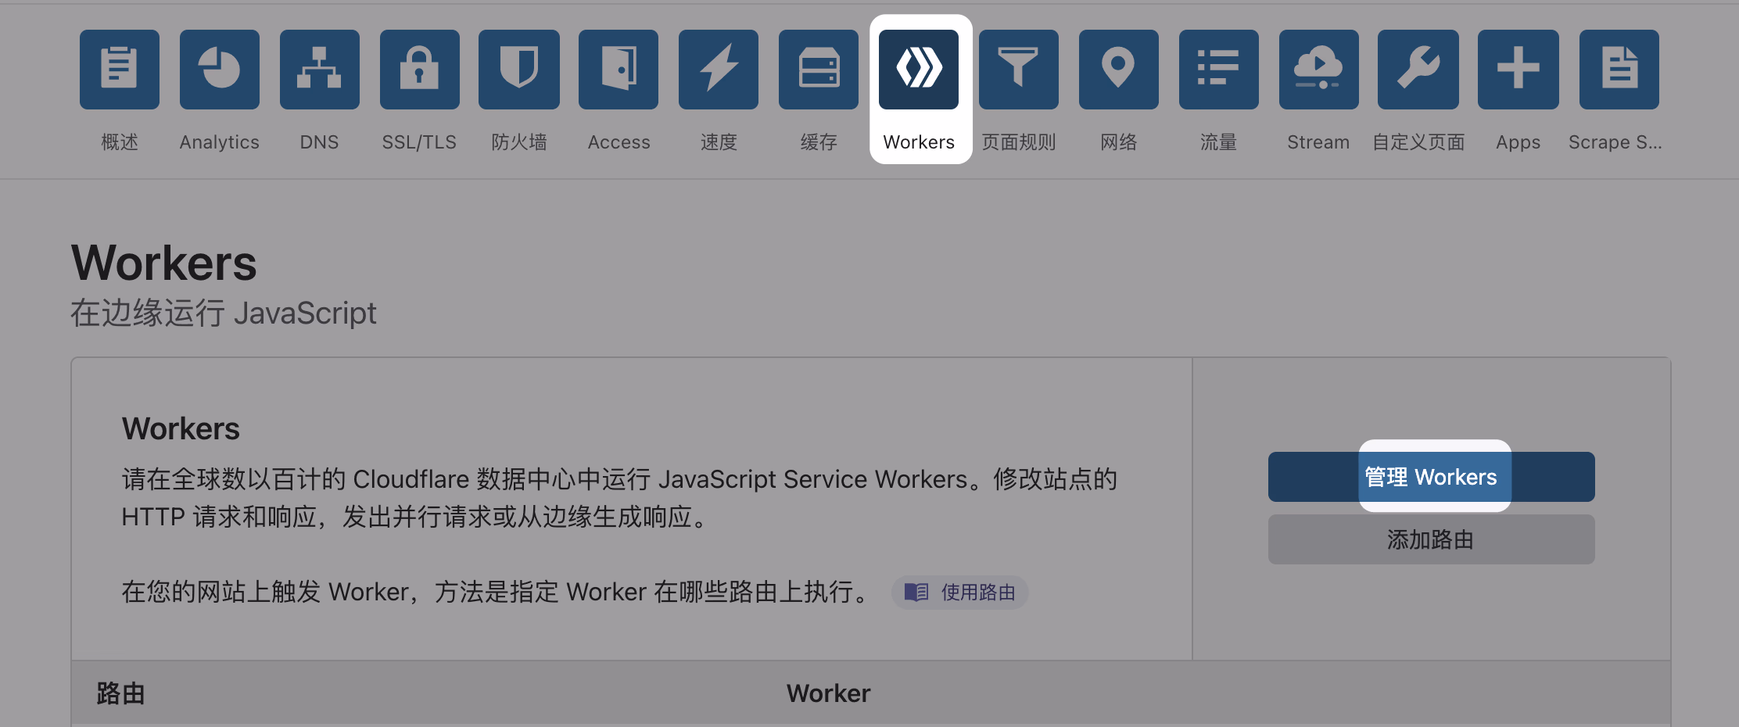Open the Scrape Shield document icon
The image size is (1739, 727).
pyautogui.click(x=1619, y=70)
